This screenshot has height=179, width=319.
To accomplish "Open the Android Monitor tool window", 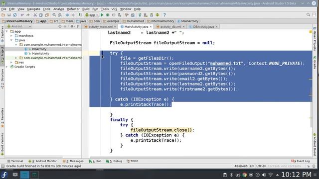I will tap(42, 161).
